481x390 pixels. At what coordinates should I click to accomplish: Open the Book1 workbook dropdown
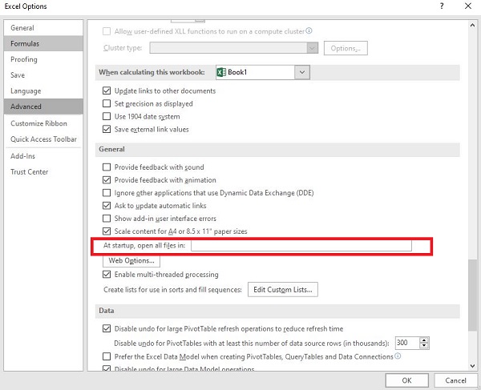click(x=302, y=72)
